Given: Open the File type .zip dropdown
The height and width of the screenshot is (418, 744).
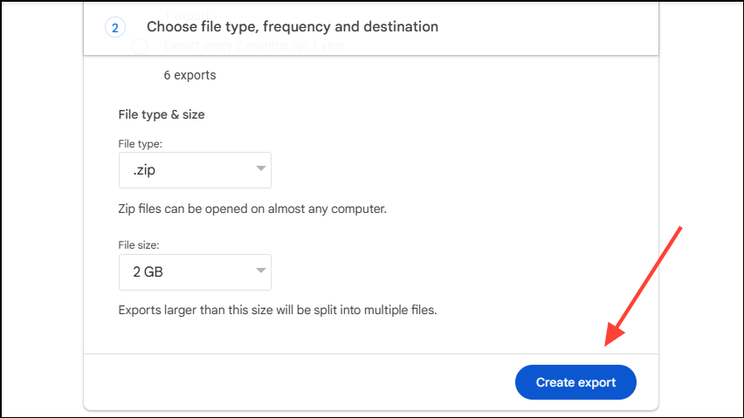Looking at the screenshot, I should tap(195, 170).
